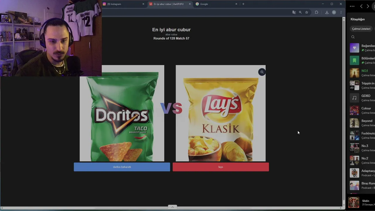
Task: Click the page vertical scrollbar down arrow
Action: 344,205
